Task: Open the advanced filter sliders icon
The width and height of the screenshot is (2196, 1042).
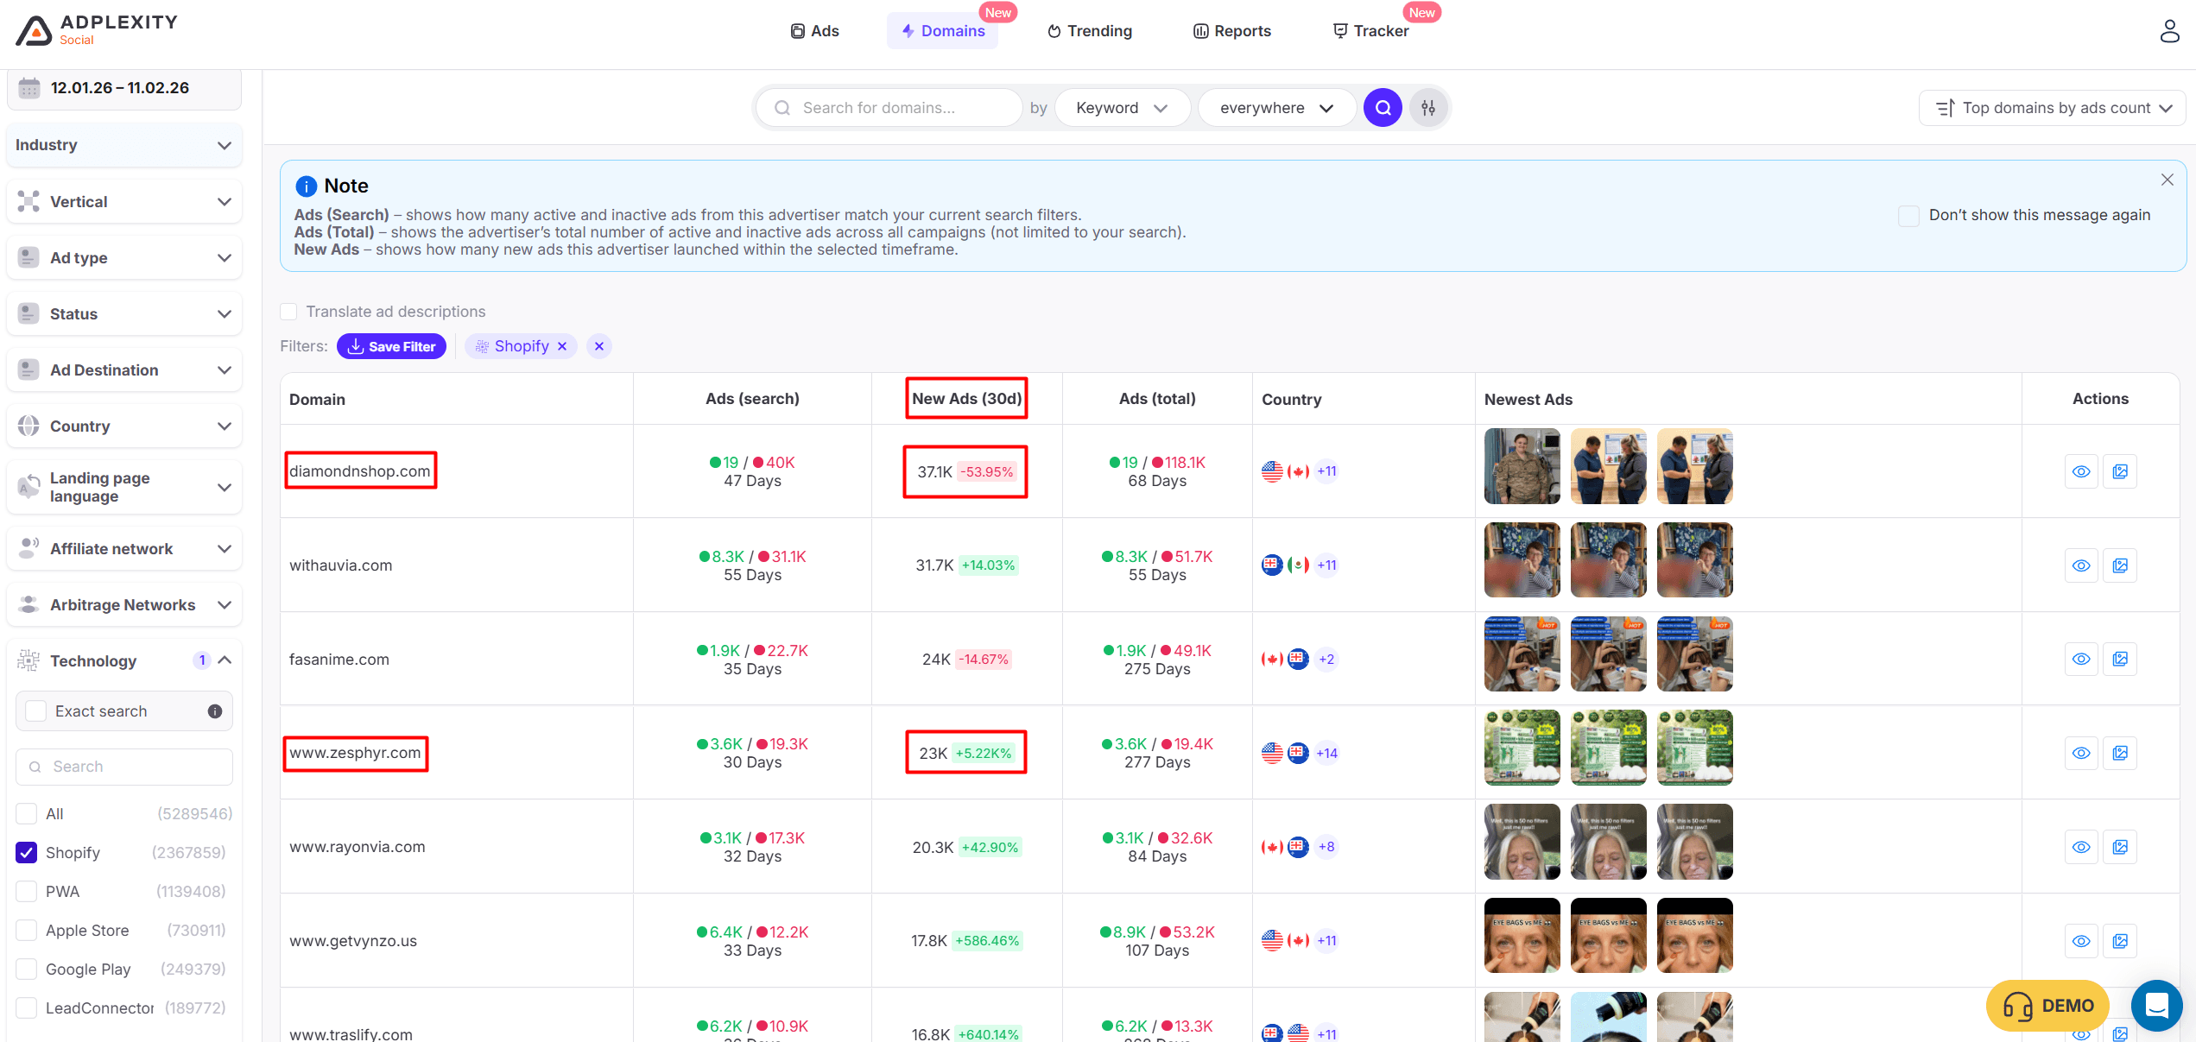Action: (1428, 108)
